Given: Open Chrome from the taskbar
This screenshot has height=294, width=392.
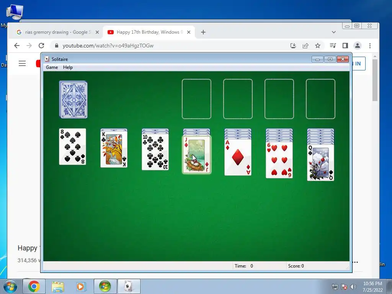Looking at the screenshot, I should click(x=34, y=286).
